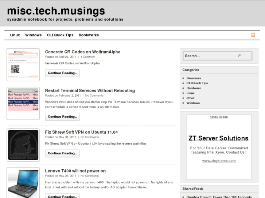Image resolution: width=265 pixels, height=198 pixels.
Task: Select CLI Quick Tips in Categories list
Action: [x=197, y=83]
